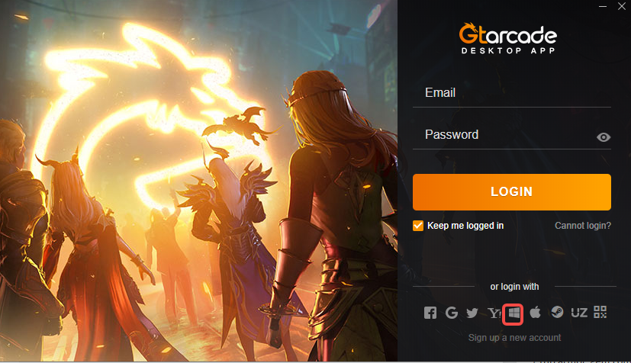Show password with the eye icon
Image resolution: width=631 pixels, height=363 pixels.
[x=604, y=137]
